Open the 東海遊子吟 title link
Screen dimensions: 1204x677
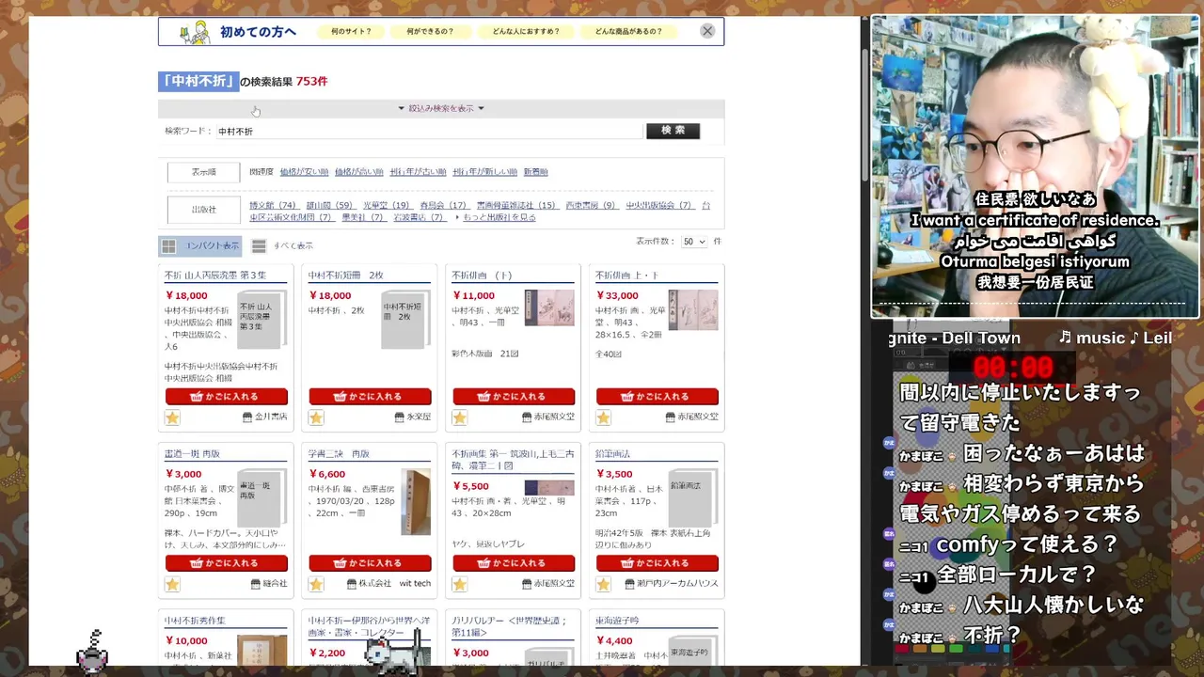coord(617,621)
